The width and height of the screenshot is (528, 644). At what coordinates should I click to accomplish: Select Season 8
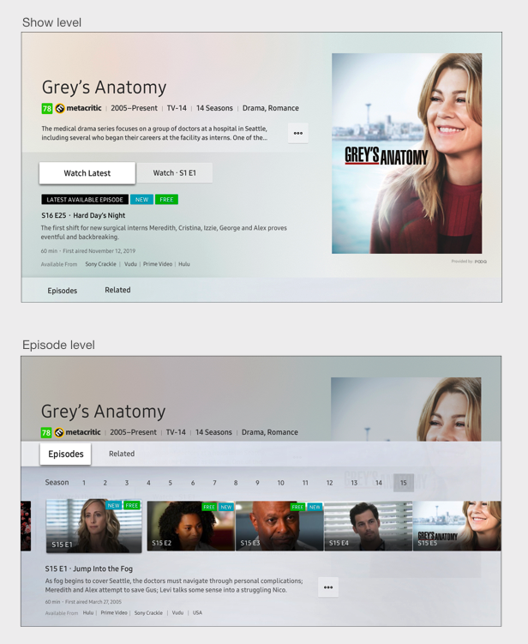point(236,483)
